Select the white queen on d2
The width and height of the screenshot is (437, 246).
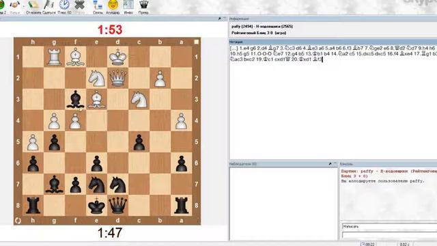coord(117,78)
